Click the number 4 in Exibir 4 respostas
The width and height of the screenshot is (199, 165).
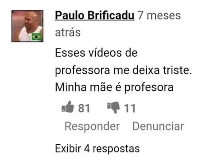(87, 148)
